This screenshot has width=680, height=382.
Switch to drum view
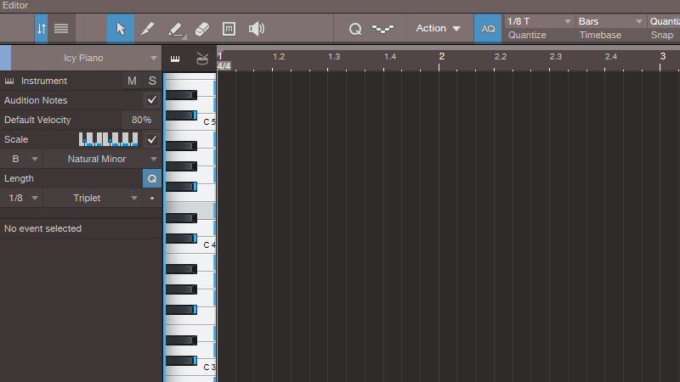pyautogui.click(x=202, y=59)
